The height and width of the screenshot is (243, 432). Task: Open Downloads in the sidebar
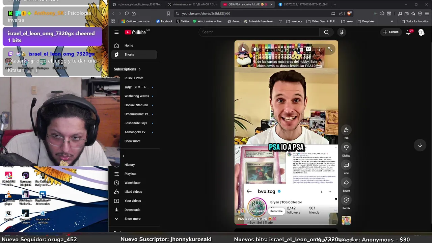[x=134, y=210]
